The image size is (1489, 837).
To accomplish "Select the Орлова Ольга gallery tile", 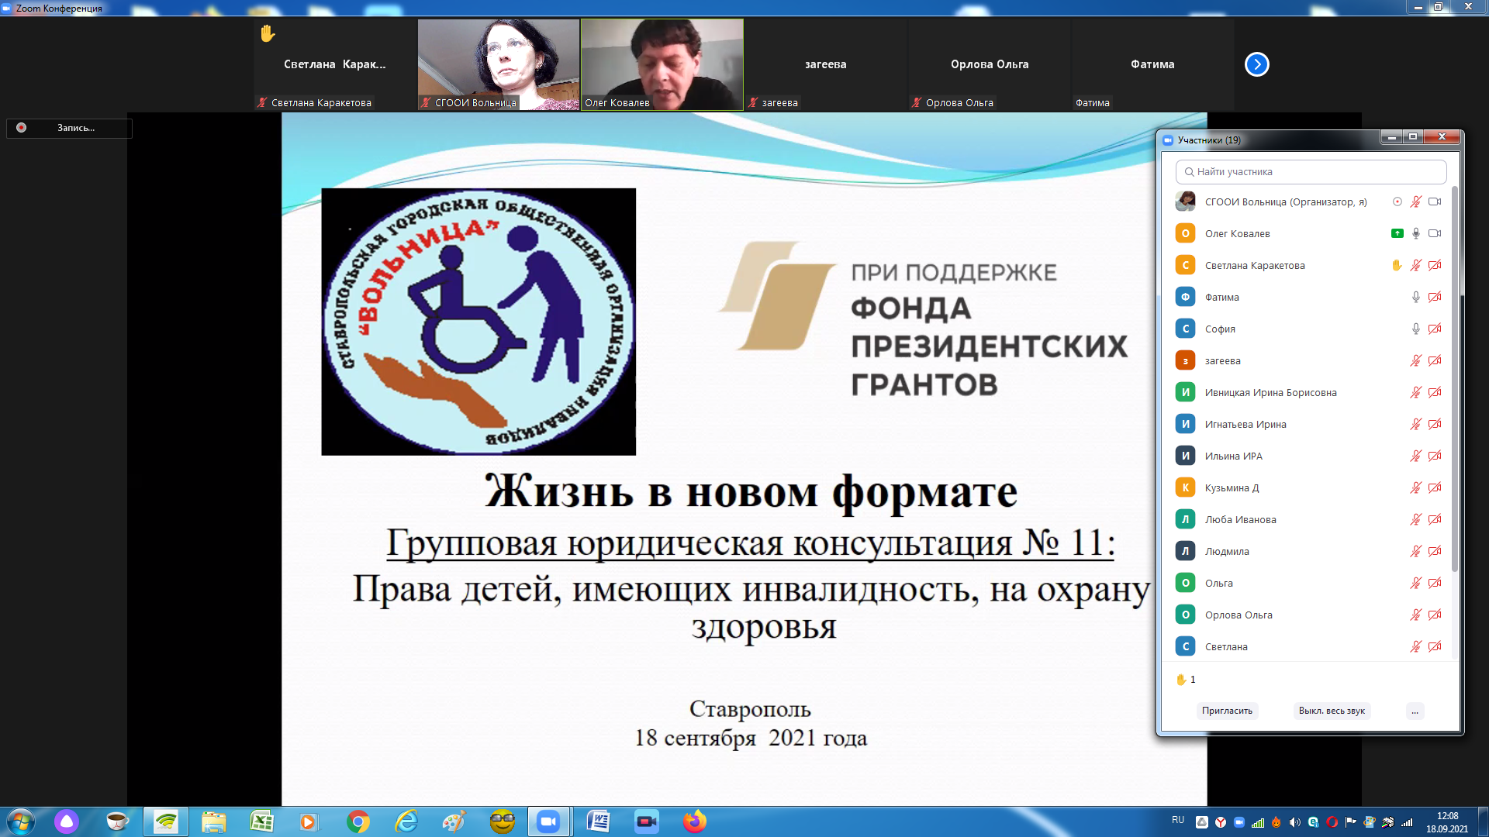I will point(989,64).
